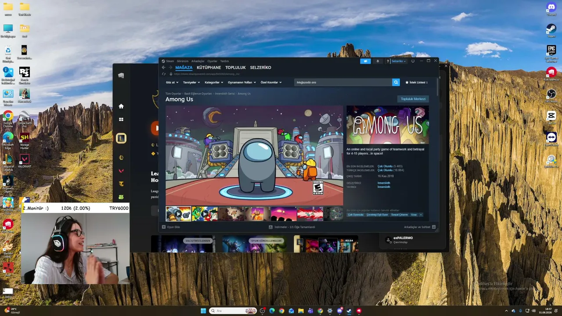Select the second video thumbnail in strip
Screen dimensions: 562x316
[205, 214]
